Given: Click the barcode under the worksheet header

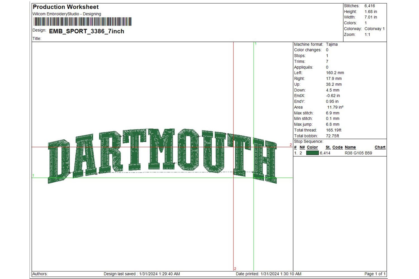Looking at the screenshot, I should [82, 22].
